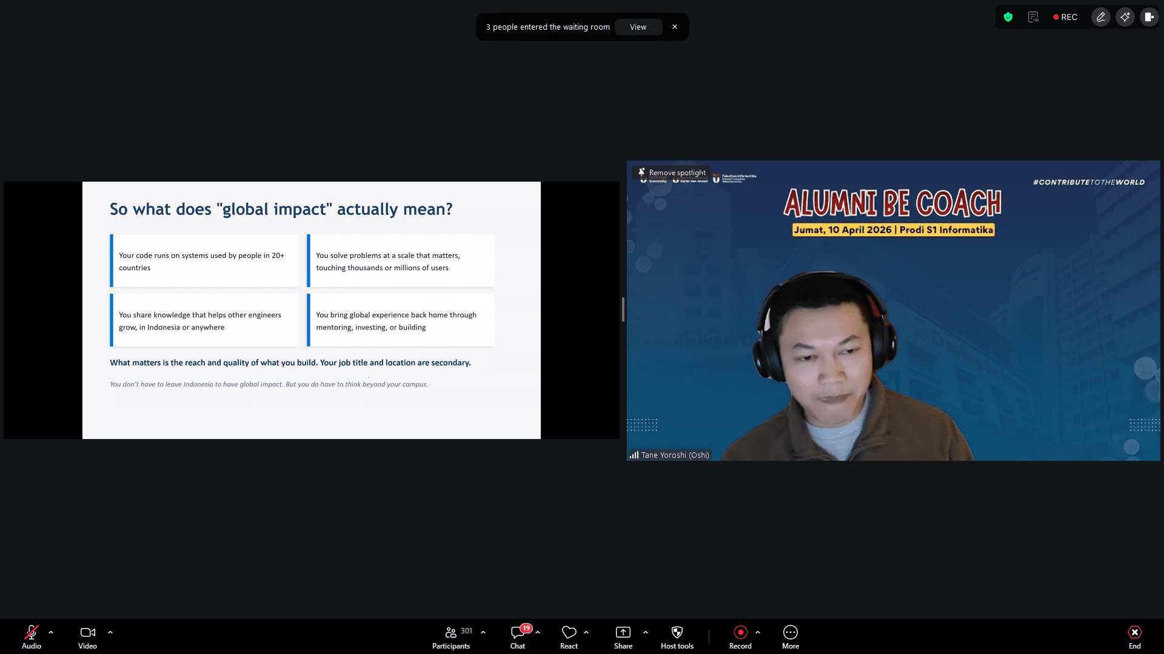Click the view layout icon

click(x=1149, y=17)
